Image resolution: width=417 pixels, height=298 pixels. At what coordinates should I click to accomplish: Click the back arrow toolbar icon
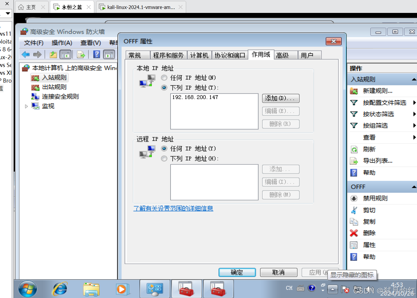pyautogui.click(x=26, y=54)
